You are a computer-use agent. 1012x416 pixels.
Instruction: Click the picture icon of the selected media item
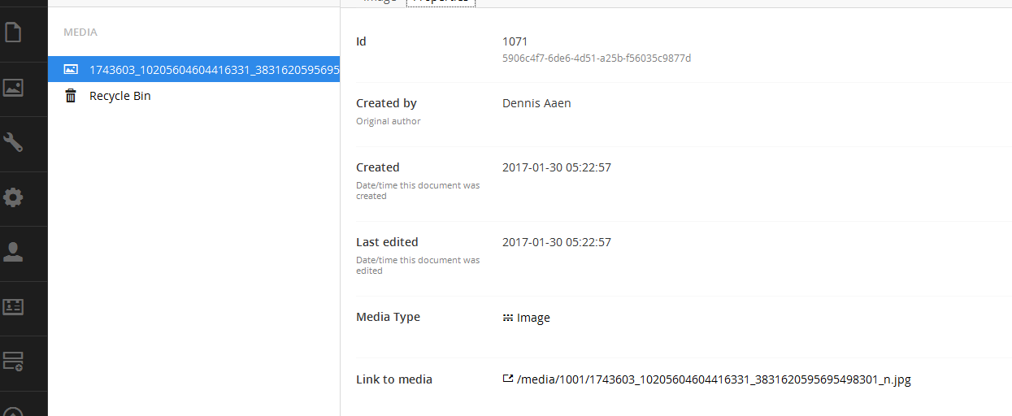[71, 70]
